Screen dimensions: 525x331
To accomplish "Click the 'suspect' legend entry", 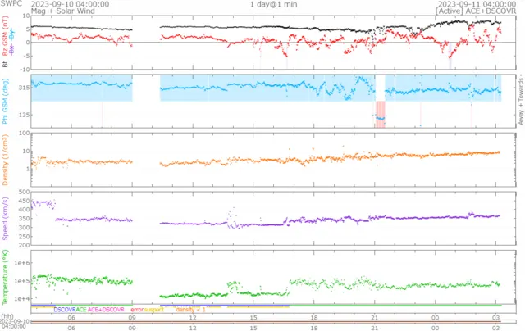I will [155, 310].
